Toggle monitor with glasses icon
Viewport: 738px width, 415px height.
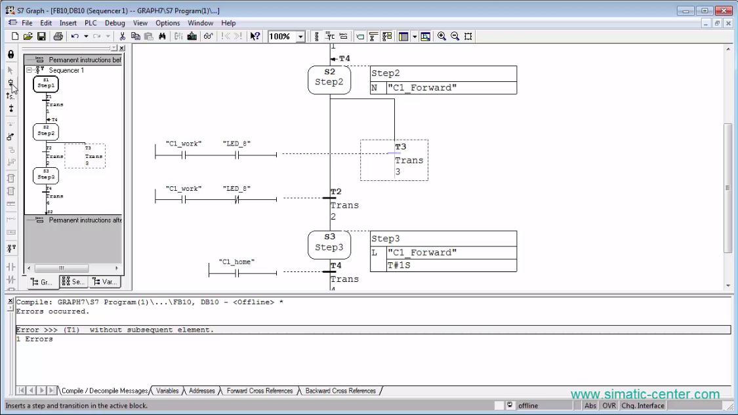(x=208, y=36)
